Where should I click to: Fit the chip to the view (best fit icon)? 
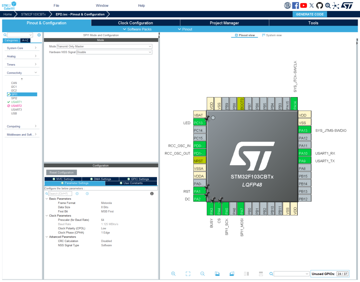coord(188,274)
